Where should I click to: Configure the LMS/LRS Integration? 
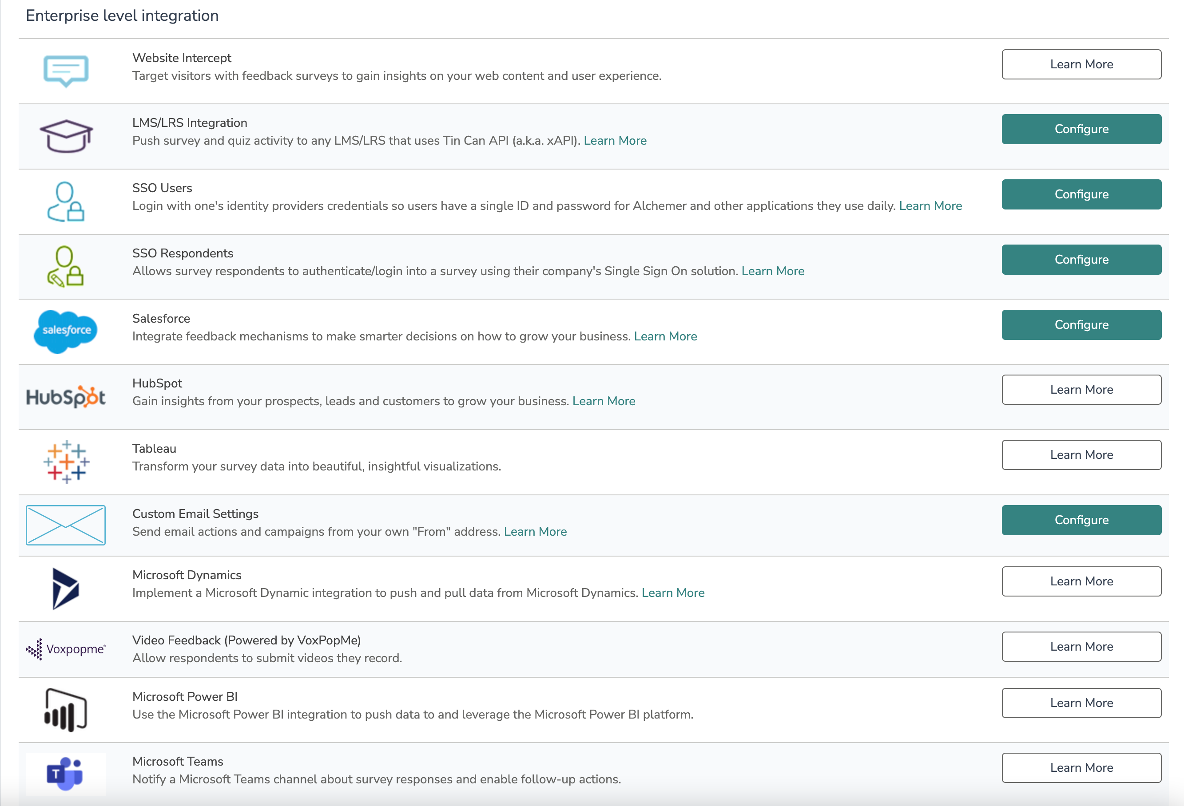1081,129
